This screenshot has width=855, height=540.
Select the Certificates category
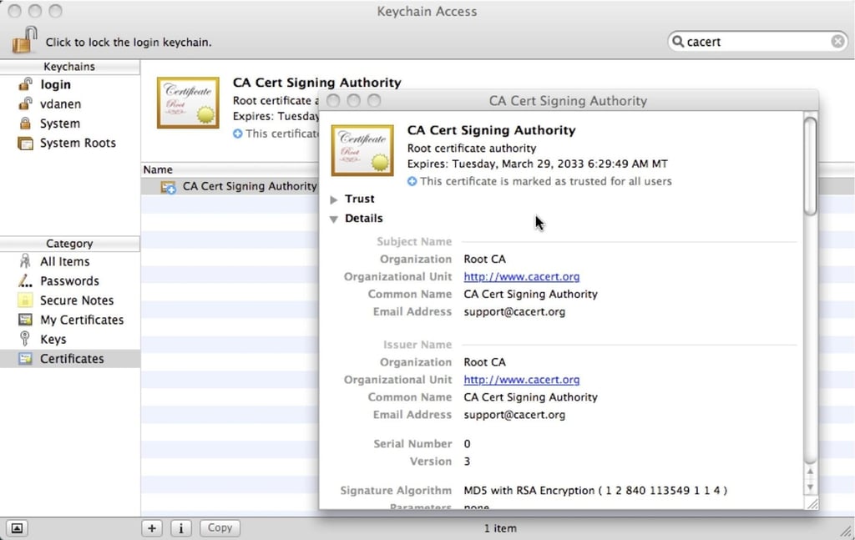tap(72, 359)
